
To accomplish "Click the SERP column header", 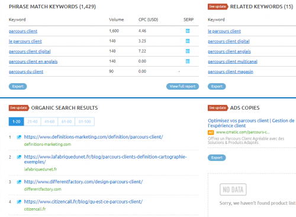I will coord(188,19).
